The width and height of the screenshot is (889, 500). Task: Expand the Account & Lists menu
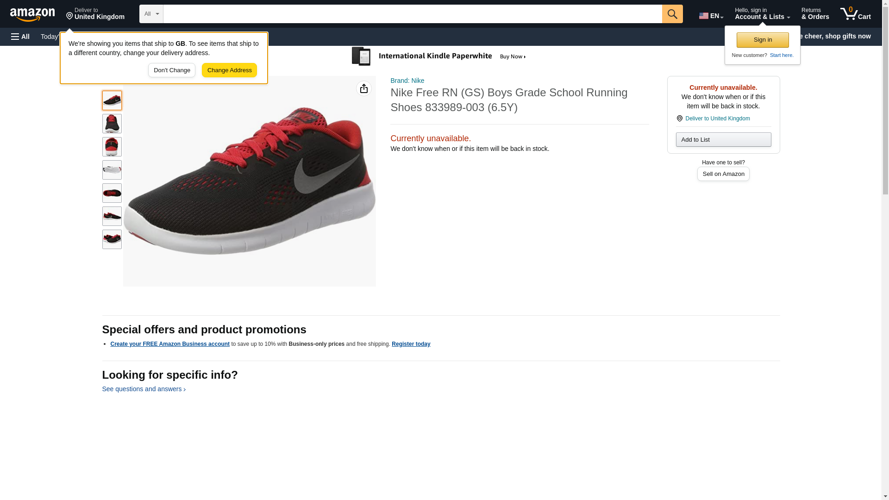pyautogui.click(x=762, y=14)
